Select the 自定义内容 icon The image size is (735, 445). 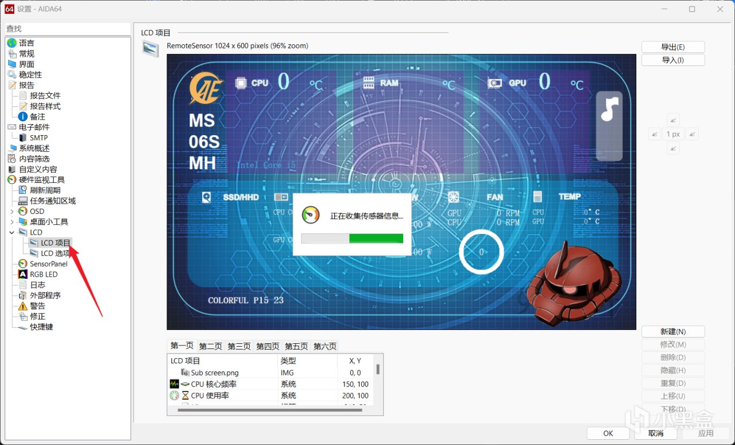click(x=12, y=170)
